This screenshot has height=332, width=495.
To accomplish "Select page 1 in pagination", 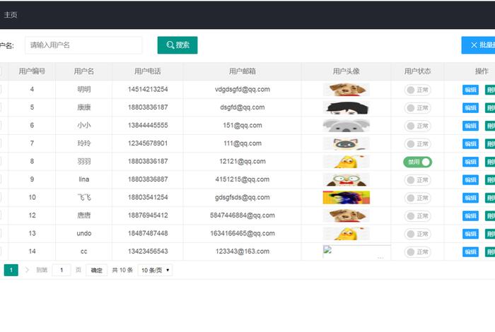I will click(x=11, y=270).
